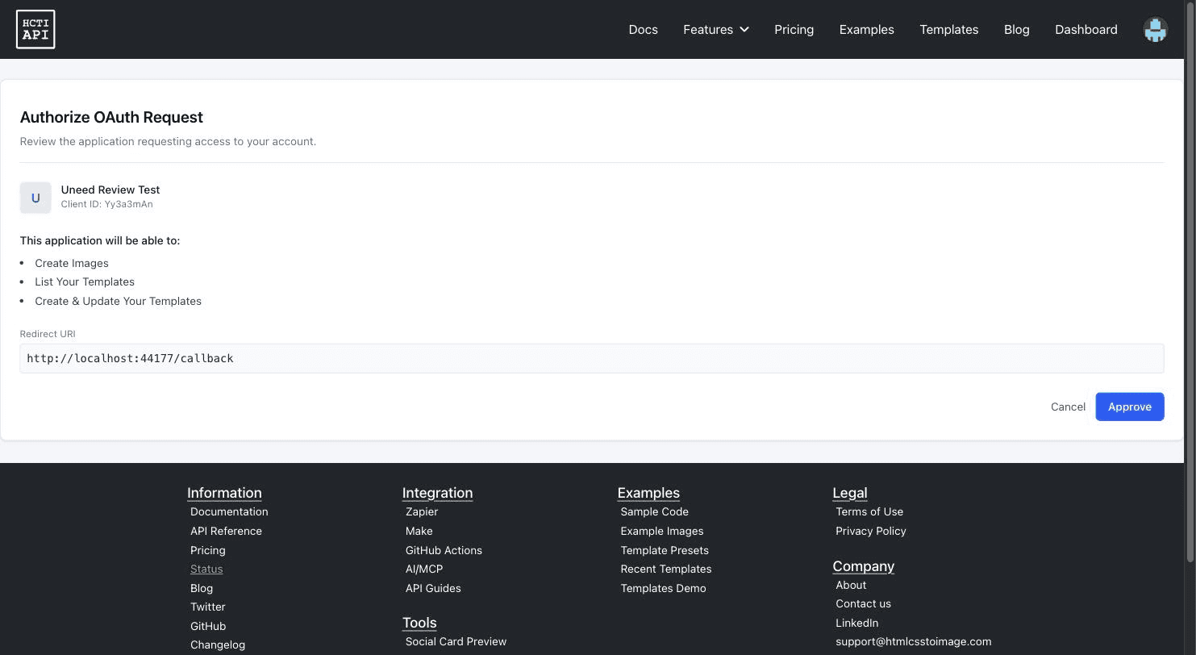The image size is (1196, 655).
Task: Click the Uneed Review Test app icon
Action: tap(35, 198)
